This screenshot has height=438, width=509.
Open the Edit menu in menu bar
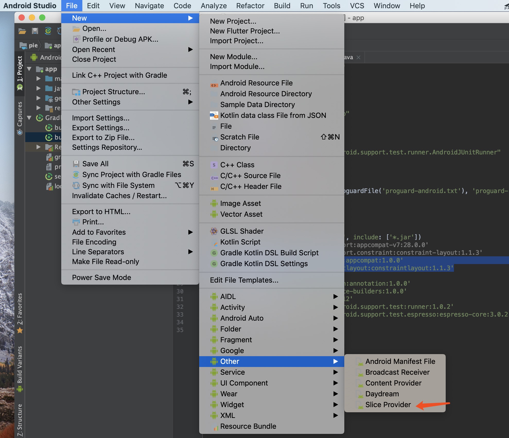93,6
